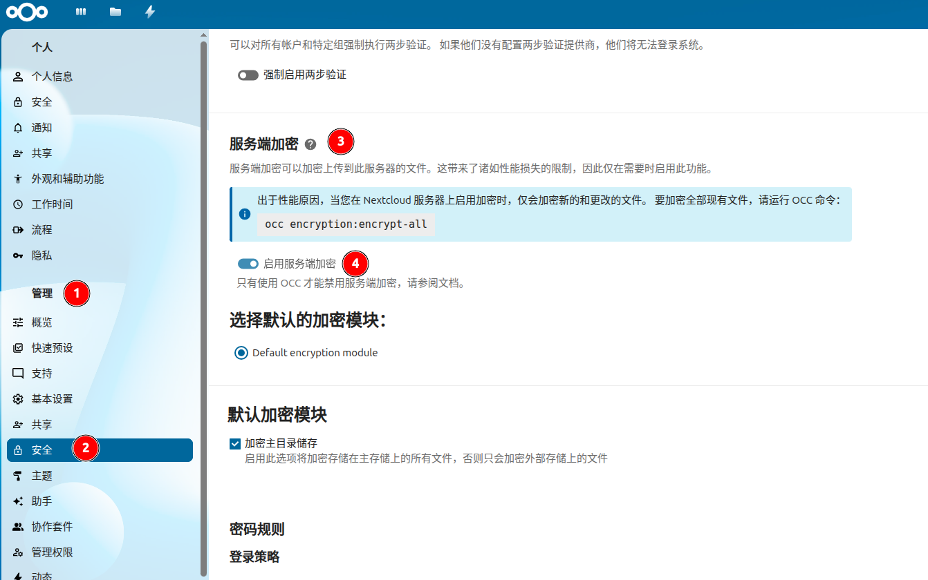Open the Dashboard app icon in header
Screen dimensions: 928x580
coord(81,12)
